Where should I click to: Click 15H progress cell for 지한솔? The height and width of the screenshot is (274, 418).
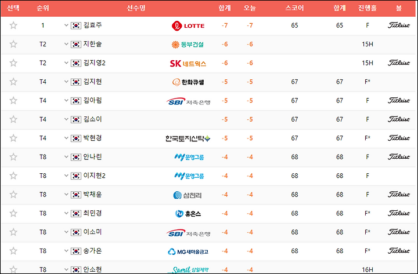(367, 44)
